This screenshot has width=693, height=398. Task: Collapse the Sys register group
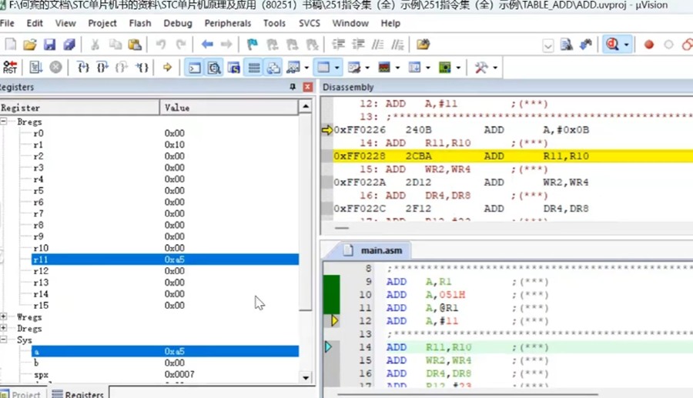click(4, 339)
